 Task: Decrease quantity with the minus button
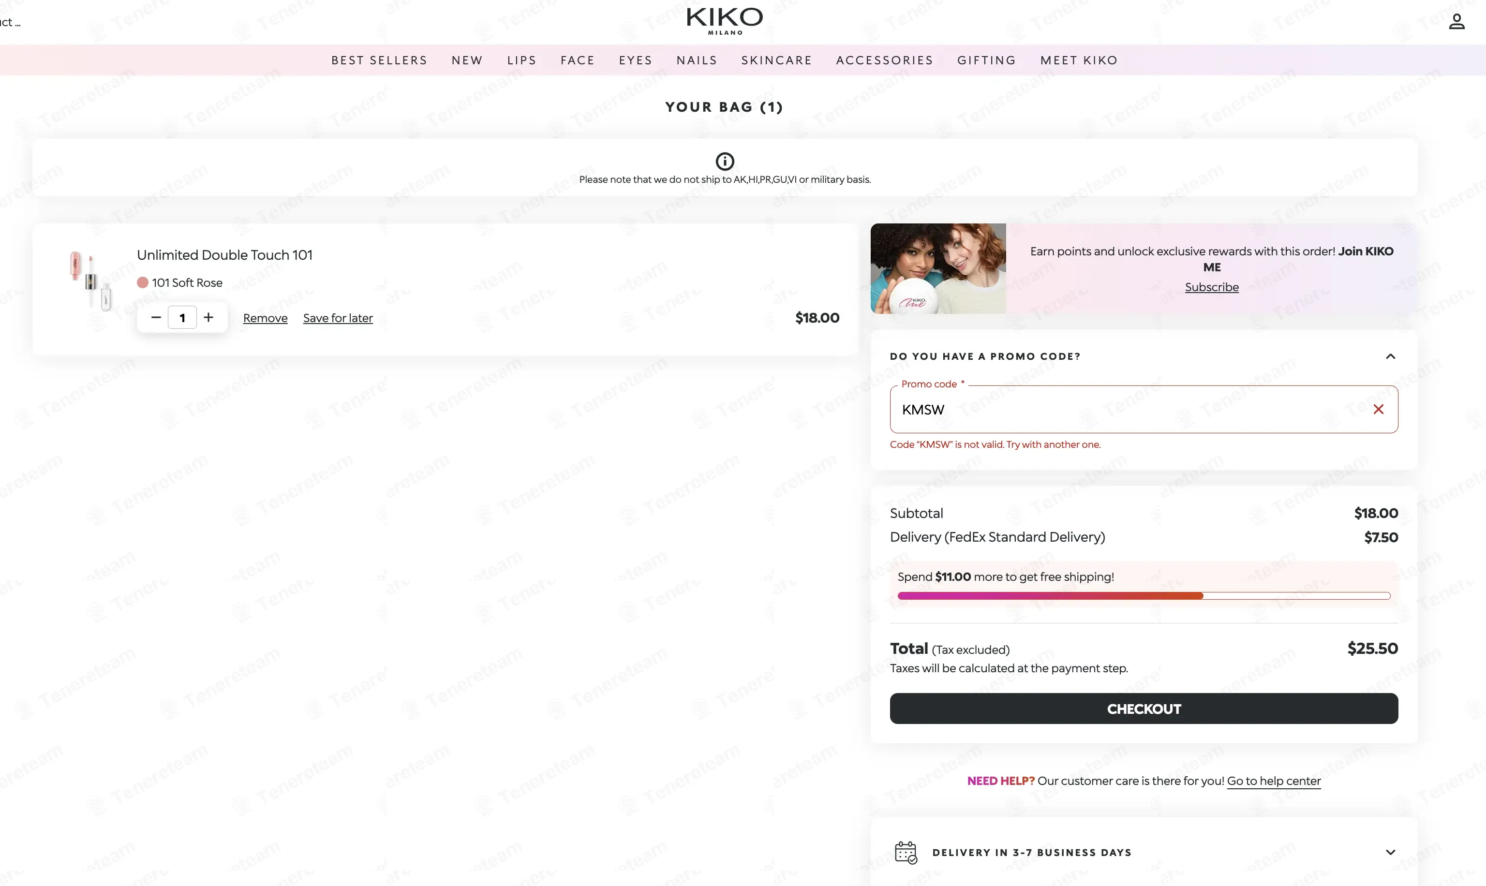click(156, 318)
